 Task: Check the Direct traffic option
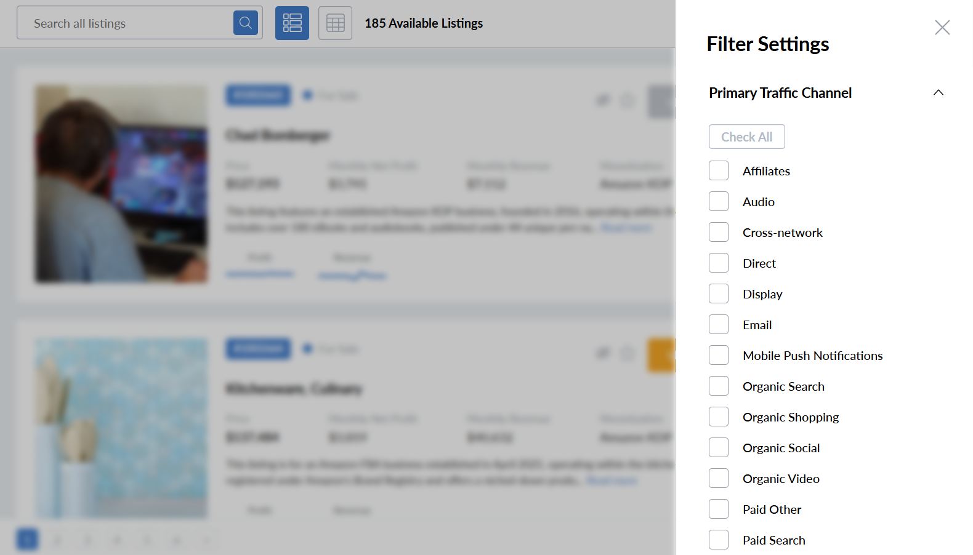tap(719, 263)
